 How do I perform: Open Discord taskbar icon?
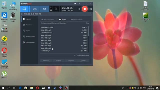(x=49, y=88)
